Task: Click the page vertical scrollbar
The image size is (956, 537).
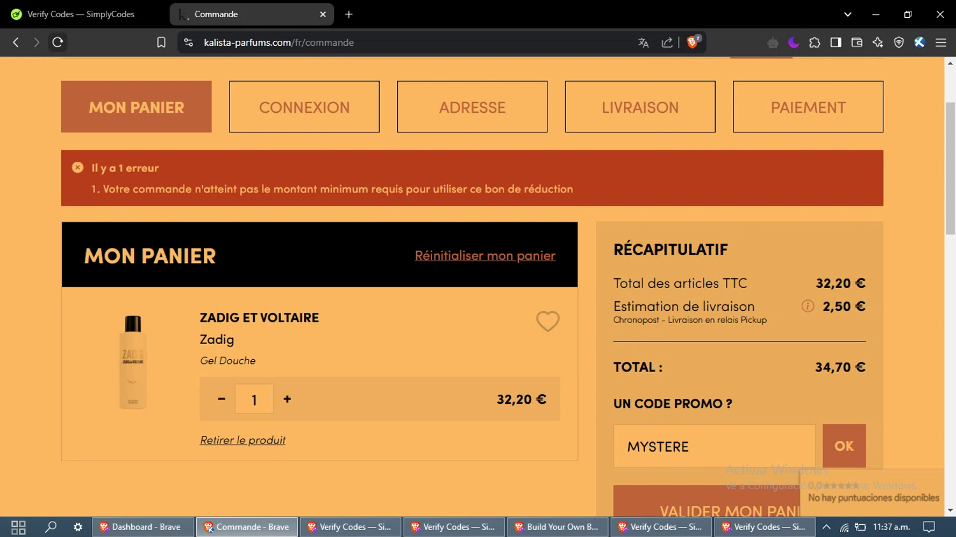Action: tap(950, 169)
